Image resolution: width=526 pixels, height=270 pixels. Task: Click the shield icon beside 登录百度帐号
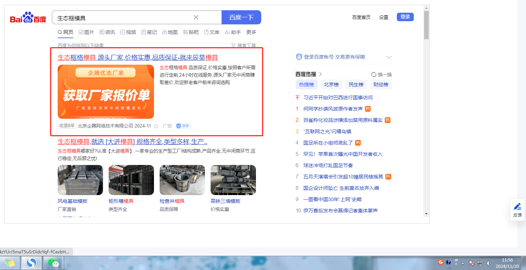pos(299,57)
